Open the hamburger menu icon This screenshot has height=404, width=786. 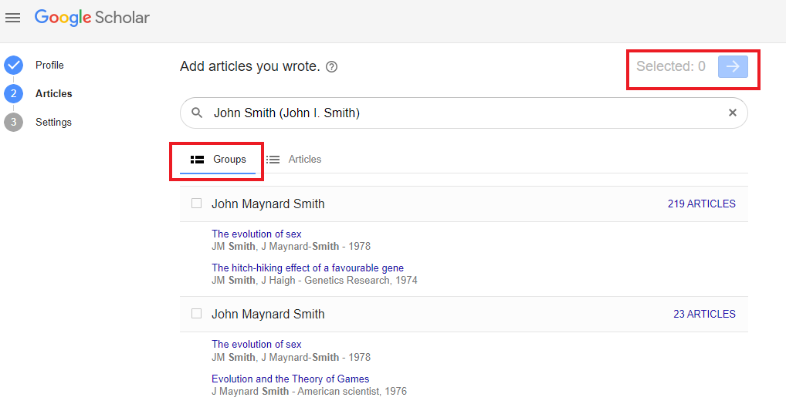(x=12, y=18)
